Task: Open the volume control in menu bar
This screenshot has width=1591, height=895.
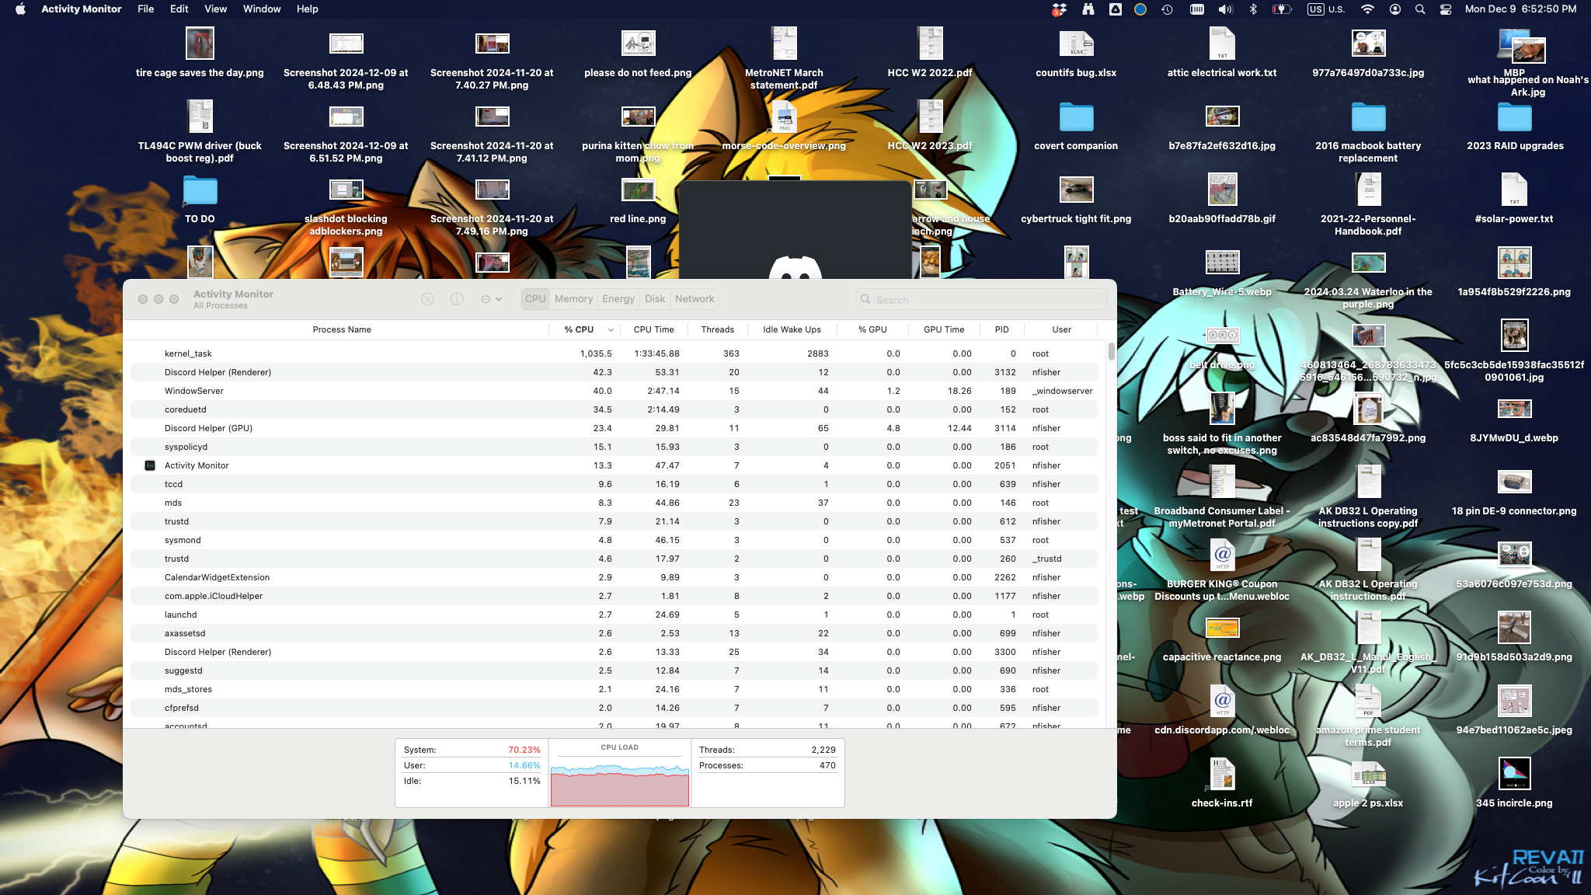Action: coord(1225,9)
